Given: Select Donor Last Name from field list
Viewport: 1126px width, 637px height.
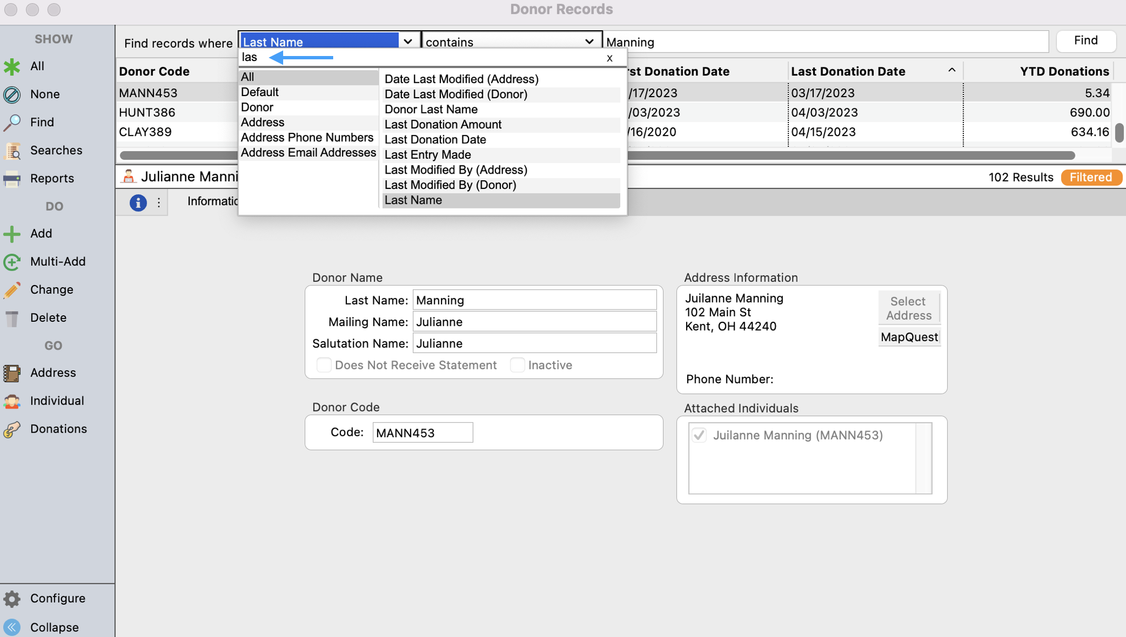Looking at the screenshot, I should point(431,109).
